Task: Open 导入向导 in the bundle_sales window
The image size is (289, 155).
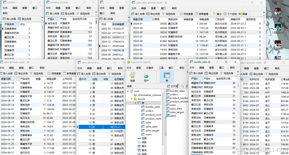Action: tap(196, 73)
